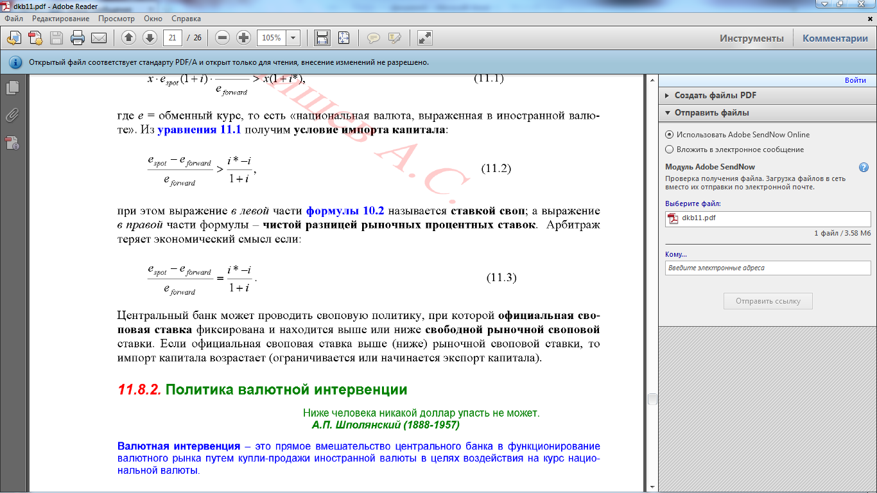Click the 1 файл / 3.58 Мб label
The width and height of the screenshot is (877, 493).
pos(842,233)
